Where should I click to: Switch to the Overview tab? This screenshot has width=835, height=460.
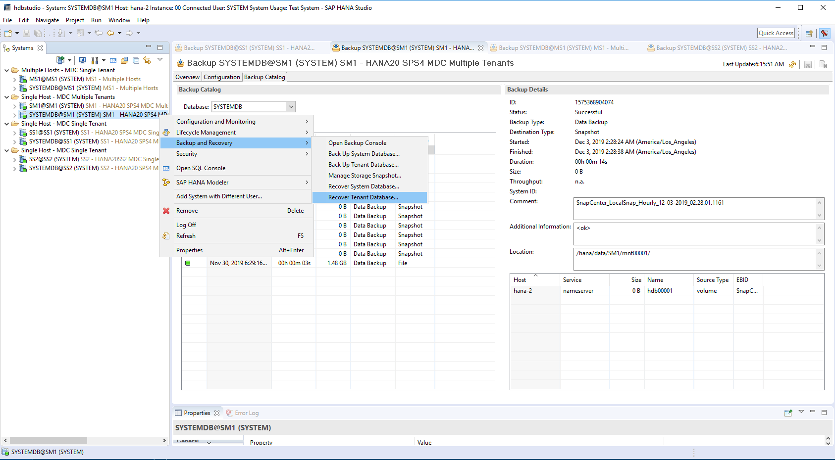187,77
